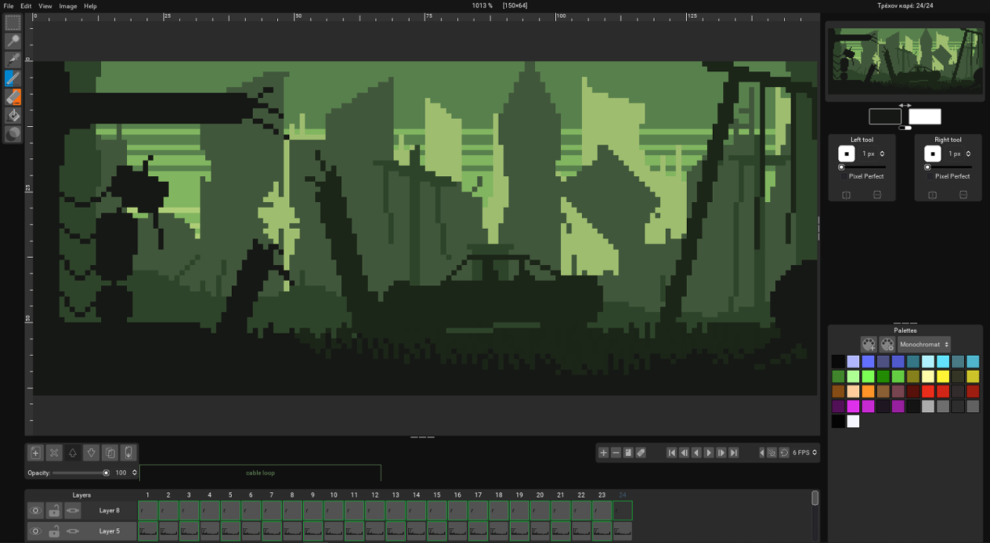This screenshot has width=990, height=543.
Task: Add a new frame with the plus icon
Action: click(604, 452)
